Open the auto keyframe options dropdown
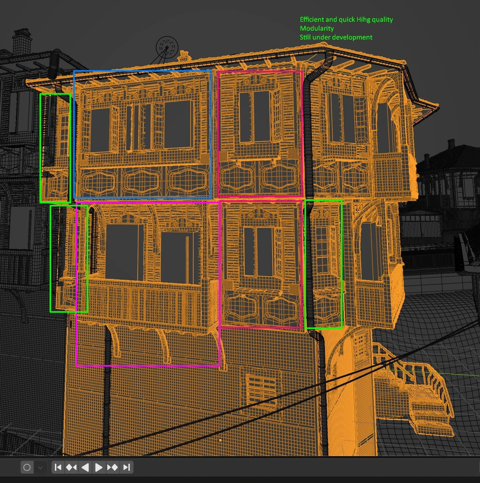480x483 pixels. [40, 467]
